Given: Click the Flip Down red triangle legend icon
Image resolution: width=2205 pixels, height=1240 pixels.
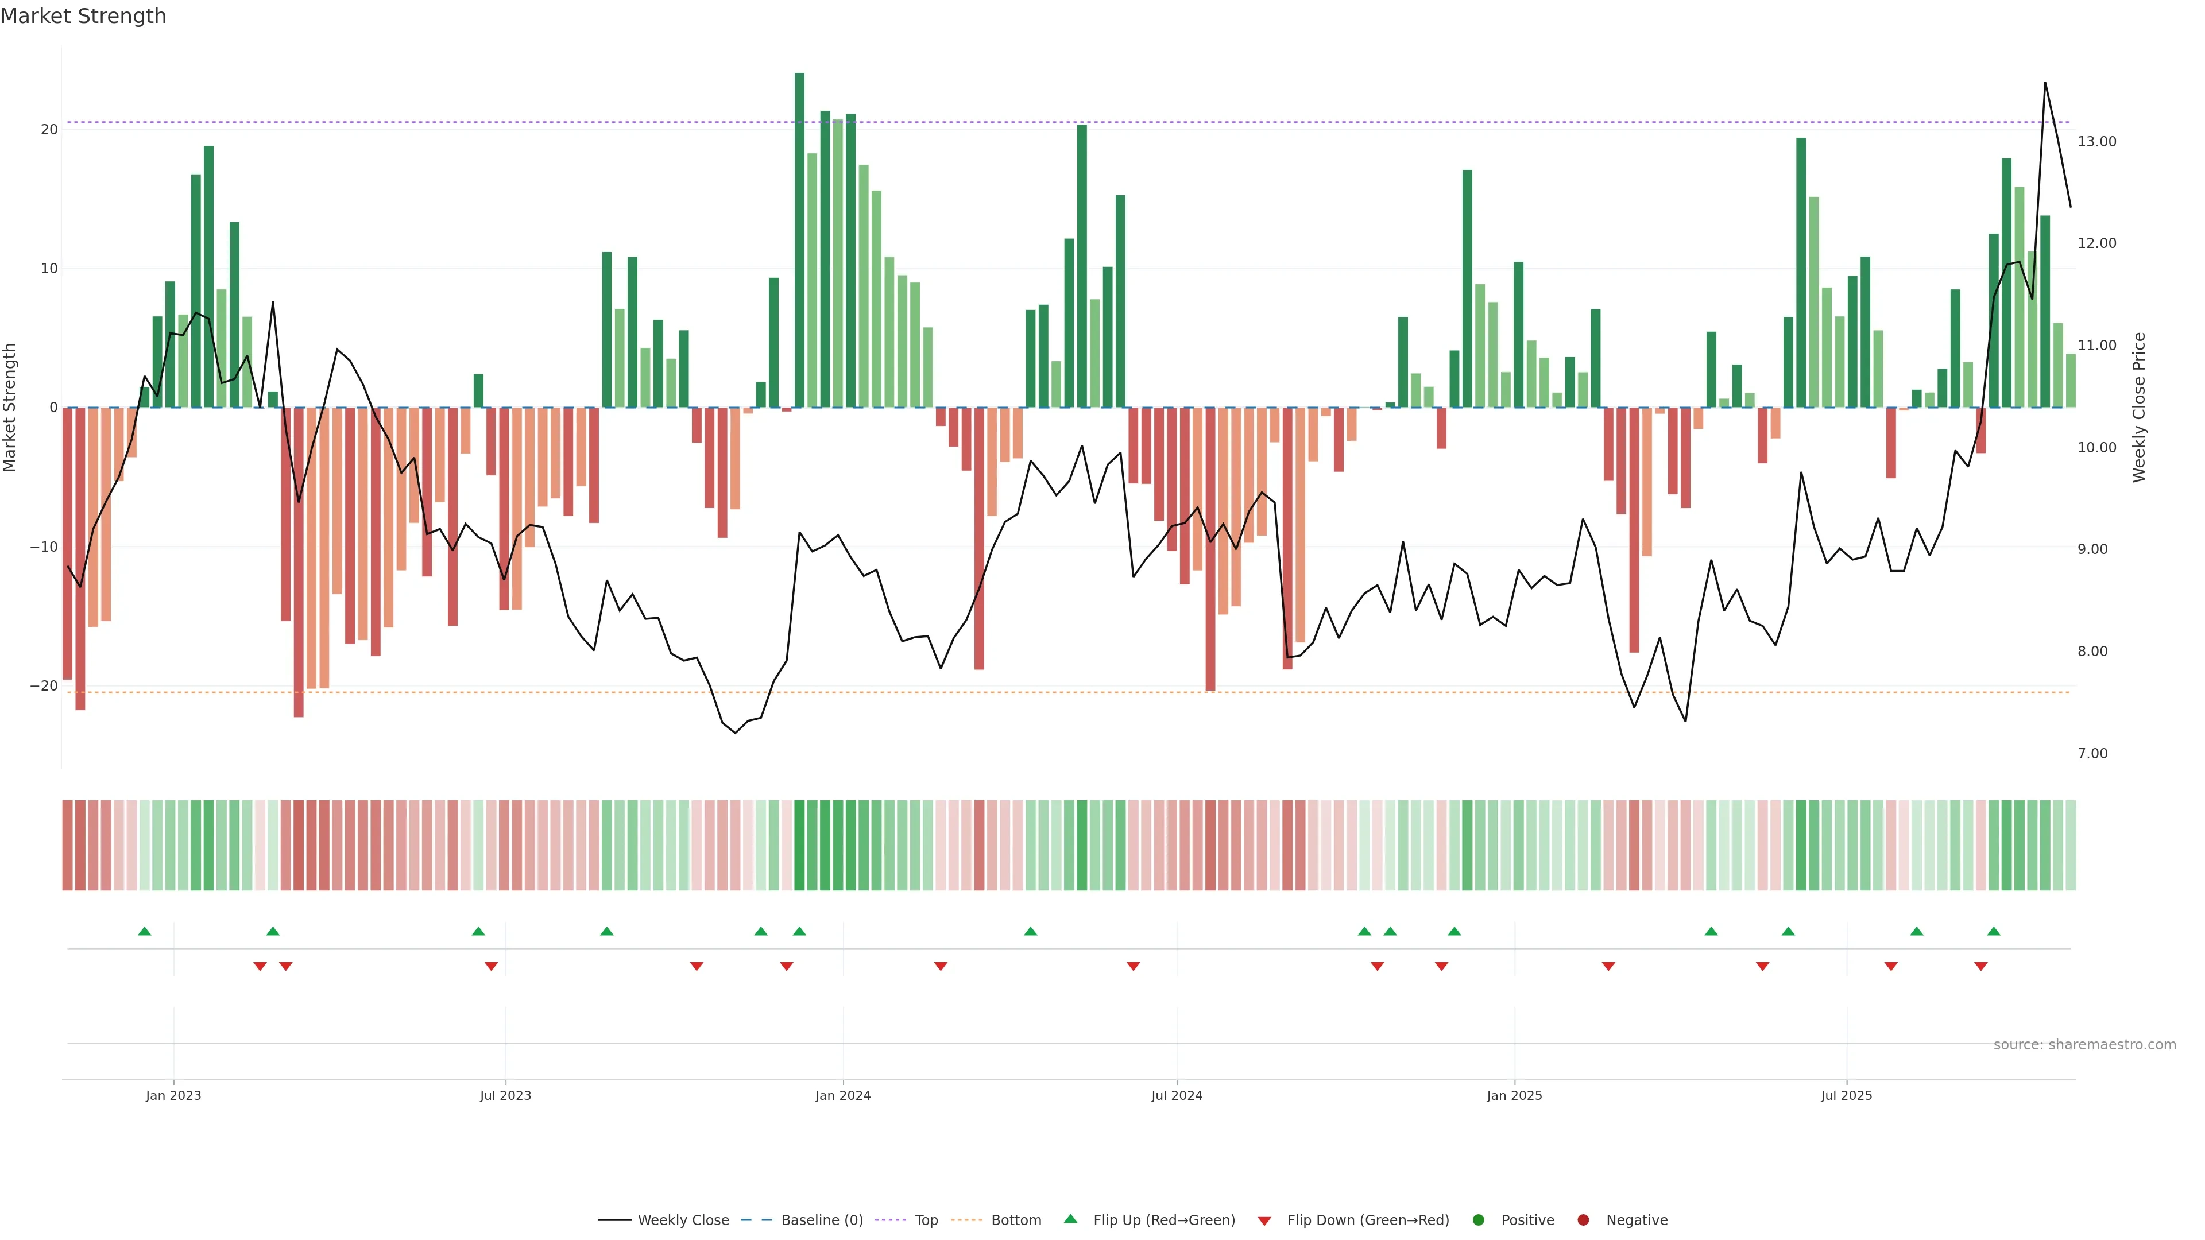Looking at the screenshot, I should point(1264,1221).
